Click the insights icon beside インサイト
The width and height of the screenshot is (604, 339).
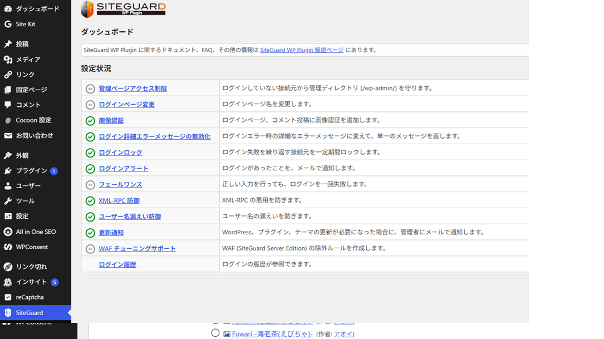(x=8, y=282)
